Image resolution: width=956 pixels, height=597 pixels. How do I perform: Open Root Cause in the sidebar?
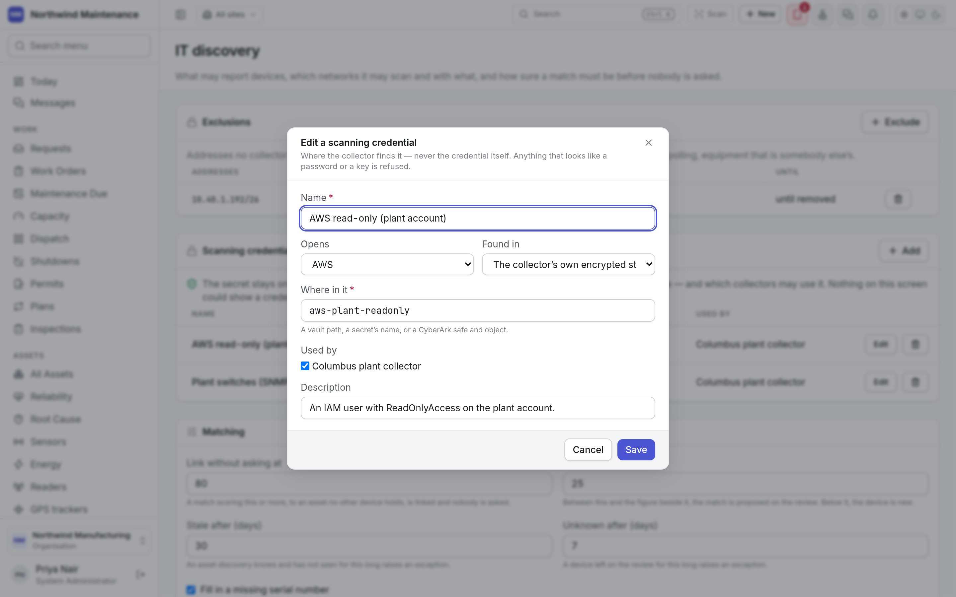point(79,419)
